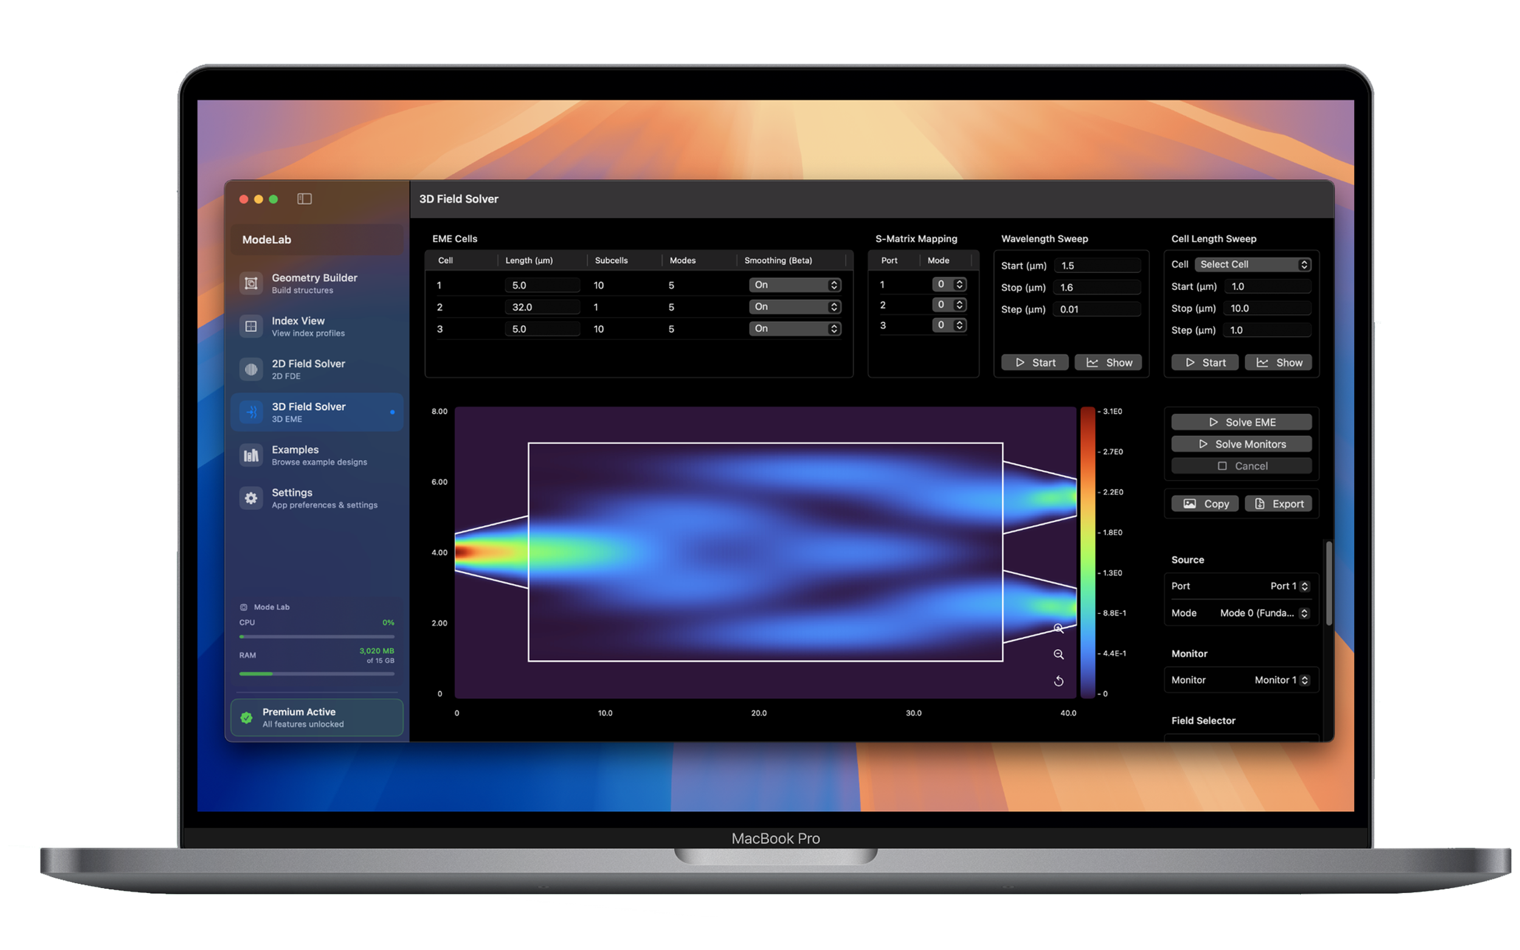Click the wavelength Start input field
This screenshot has height=950, width=1520.
pyautogui.click(x=1096, y=266)
